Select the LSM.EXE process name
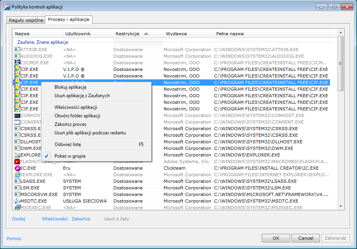 (30, 188)
